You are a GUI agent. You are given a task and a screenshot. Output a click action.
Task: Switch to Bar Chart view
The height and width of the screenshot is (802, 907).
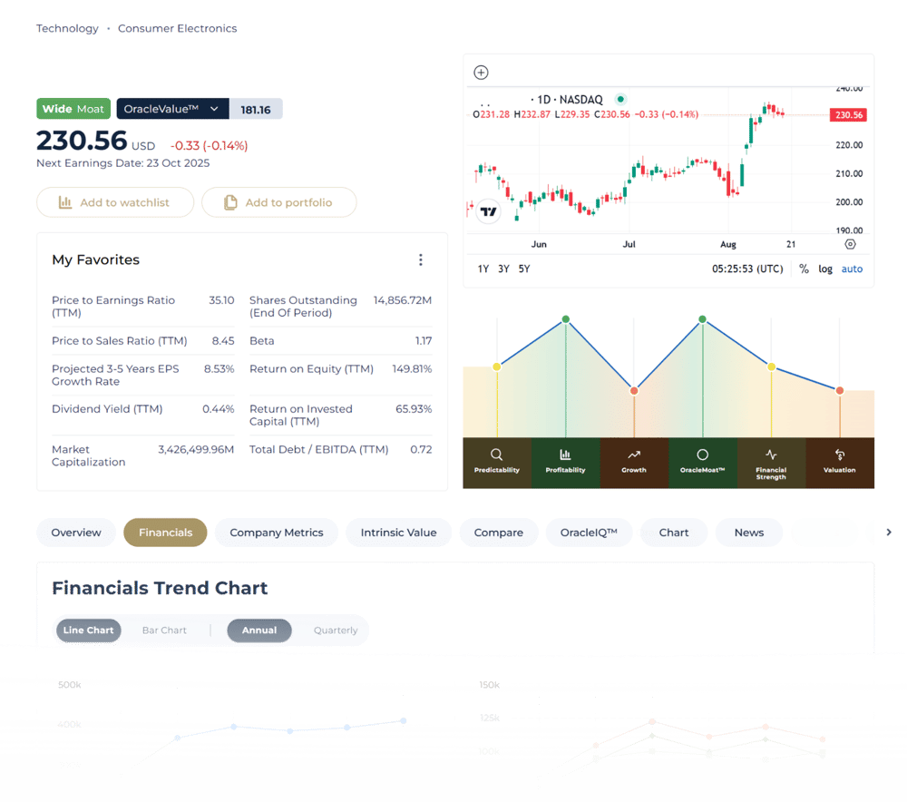tap(164, 631)
